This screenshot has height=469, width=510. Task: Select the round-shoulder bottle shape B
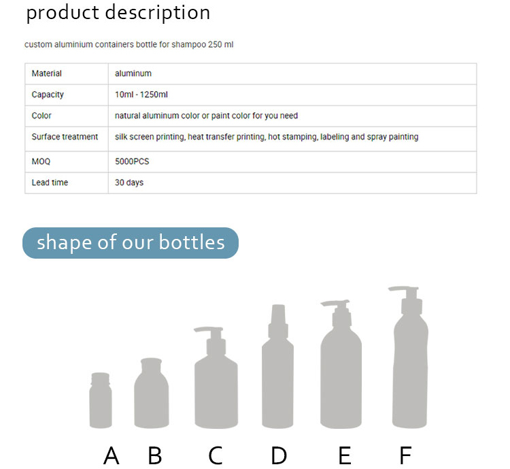point(151,393)
